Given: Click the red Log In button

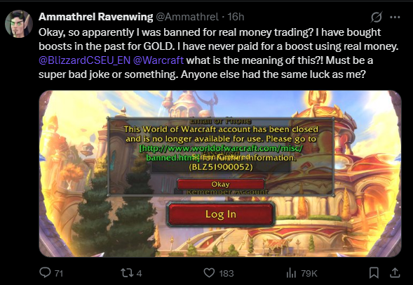Looking at the screenshot, I should pyautogui.click(x=221, y=214).
